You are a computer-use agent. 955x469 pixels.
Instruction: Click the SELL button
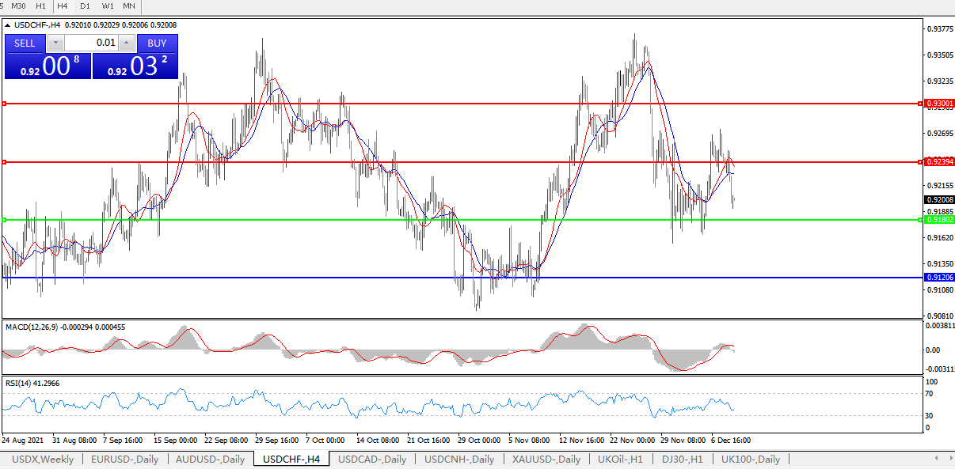pyautogui.click(x=25, y=43)
